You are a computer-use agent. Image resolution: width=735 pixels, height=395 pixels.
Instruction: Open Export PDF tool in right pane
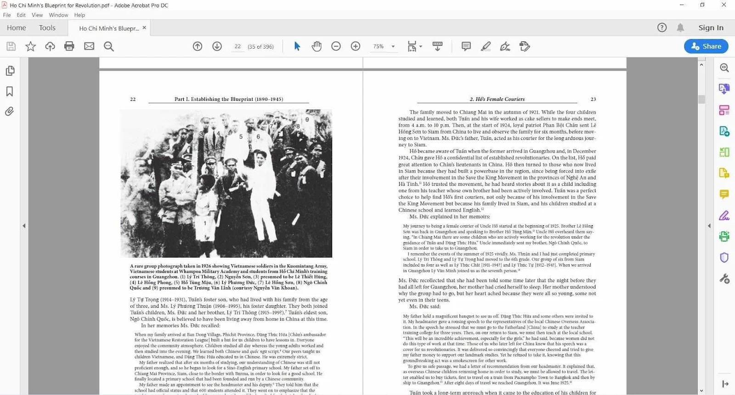pyautogui.click(x=724, y=89)
